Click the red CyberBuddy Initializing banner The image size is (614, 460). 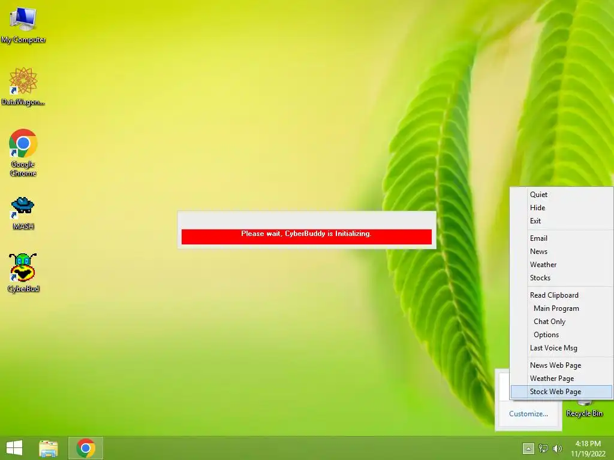click(x=306, y=237)
